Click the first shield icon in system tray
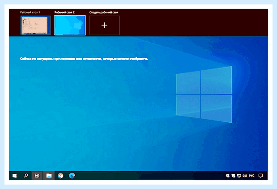The height and width of the screenshot is (189, 277). pos(228,176)
